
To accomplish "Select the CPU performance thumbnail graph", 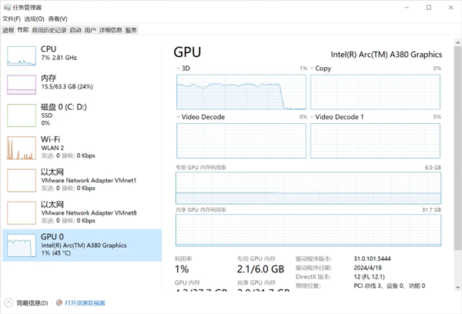I will tap(22, 55).
